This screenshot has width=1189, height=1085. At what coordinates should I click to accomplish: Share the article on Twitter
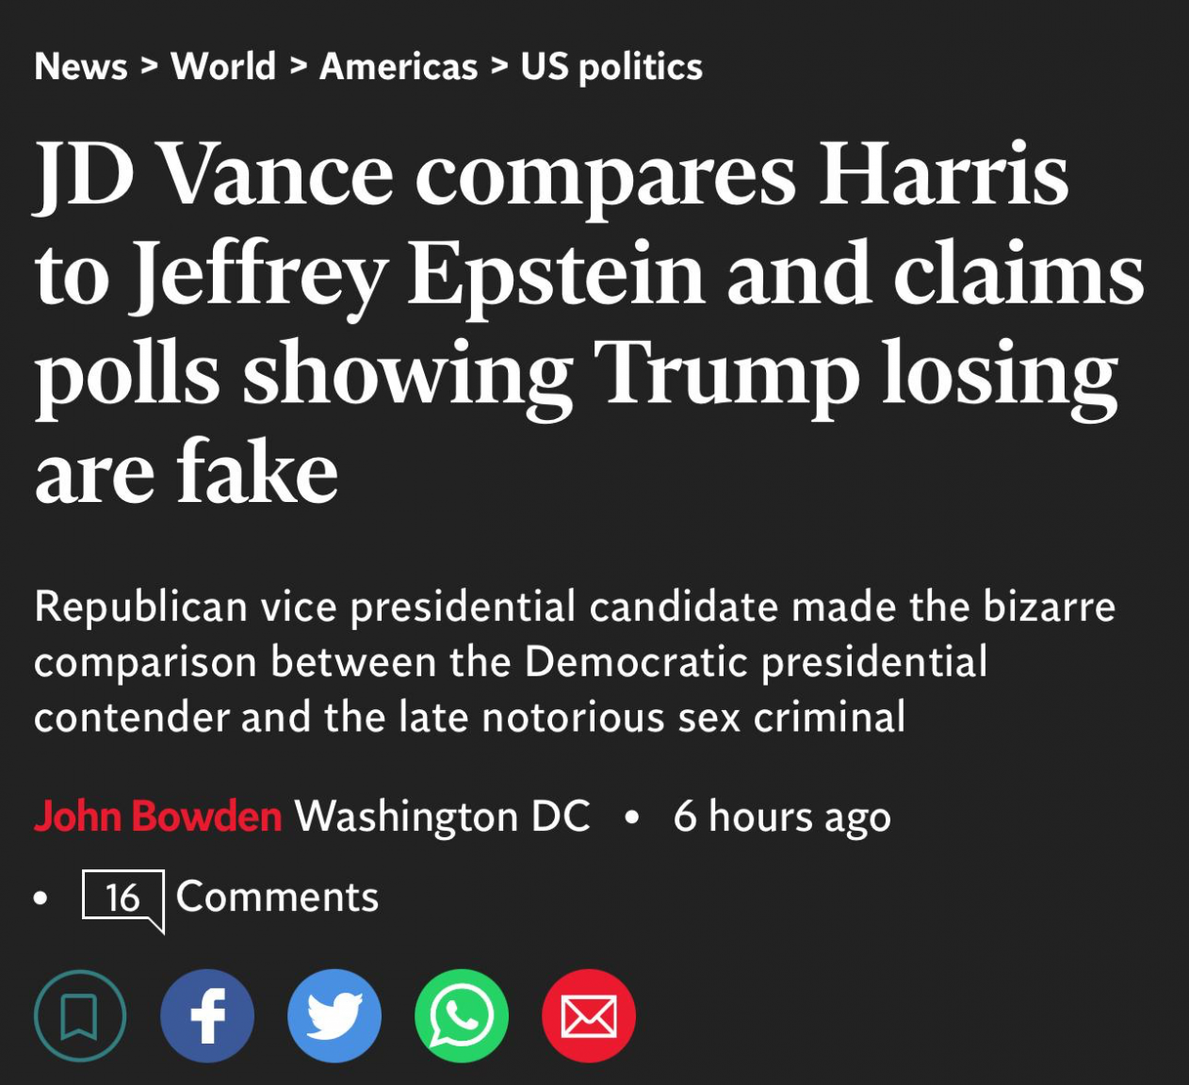[x=334, y=1016]
